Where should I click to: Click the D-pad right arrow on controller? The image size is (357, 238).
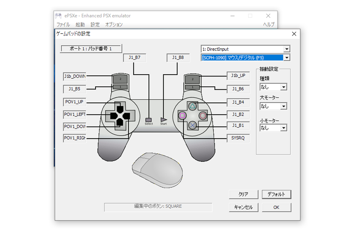pyautogui.click(x=126, y=115)
